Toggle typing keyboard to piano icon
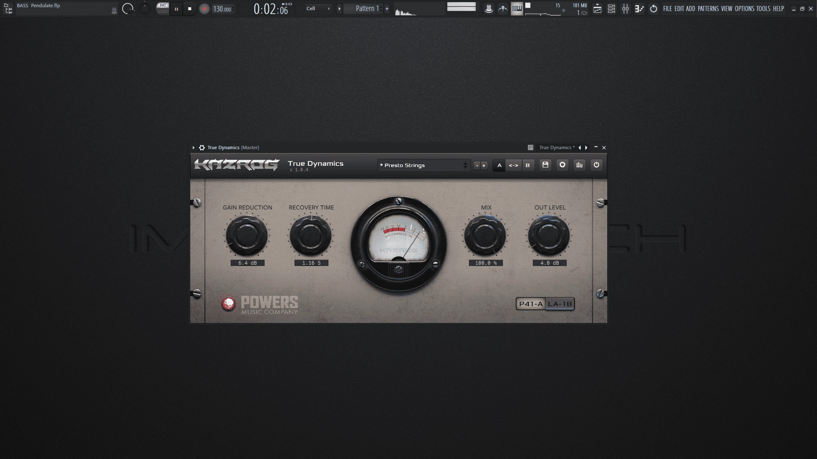Image resolution: width=817 pixels, height=459 pixels. pos(517,9)
